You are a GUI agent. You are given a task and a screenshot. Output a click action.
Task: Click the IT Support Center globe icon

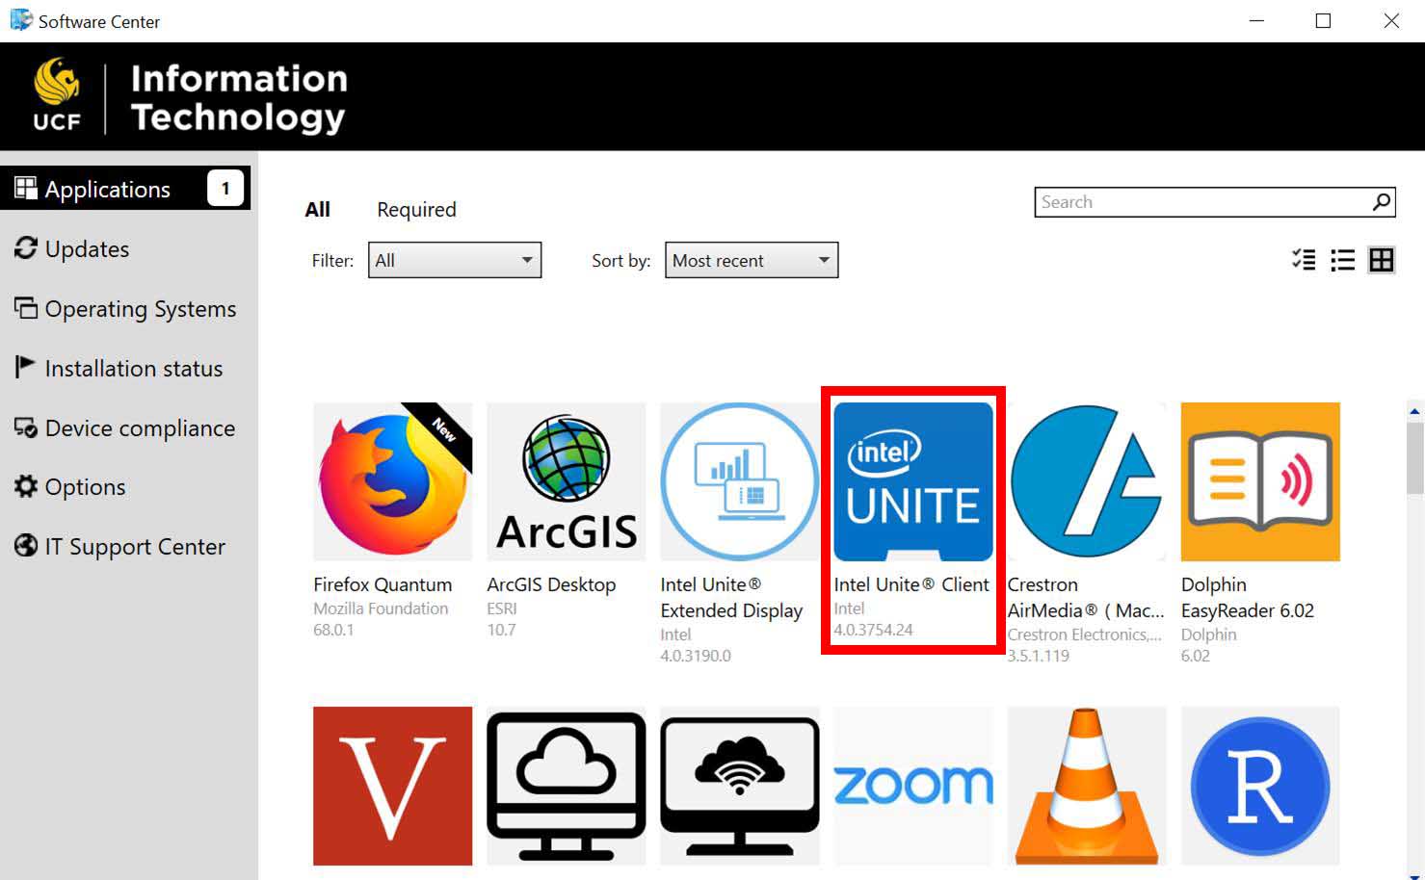tap(26, 546)
